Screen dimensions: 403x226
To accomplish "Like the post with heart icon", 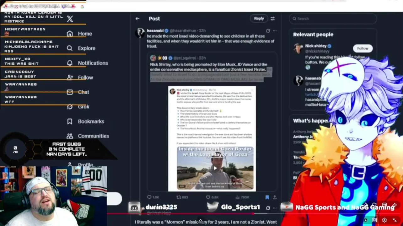I will pos(208,197).
